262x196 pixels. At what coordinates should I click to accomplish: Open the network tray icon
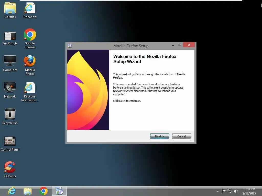pos(230,191)
